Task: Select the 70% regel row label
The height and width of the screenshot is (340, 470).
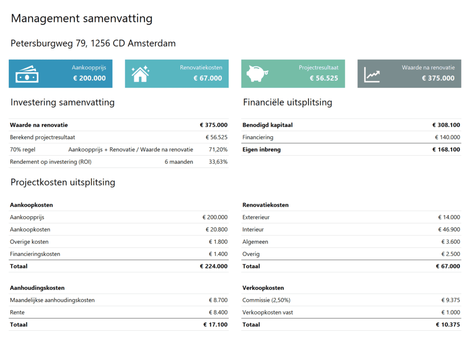Action: [x=22, y=150]
